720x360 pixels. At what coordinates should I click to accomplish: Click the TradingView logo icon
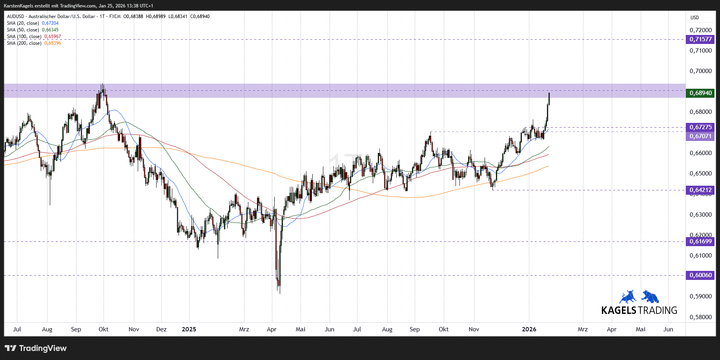point(11,348)
